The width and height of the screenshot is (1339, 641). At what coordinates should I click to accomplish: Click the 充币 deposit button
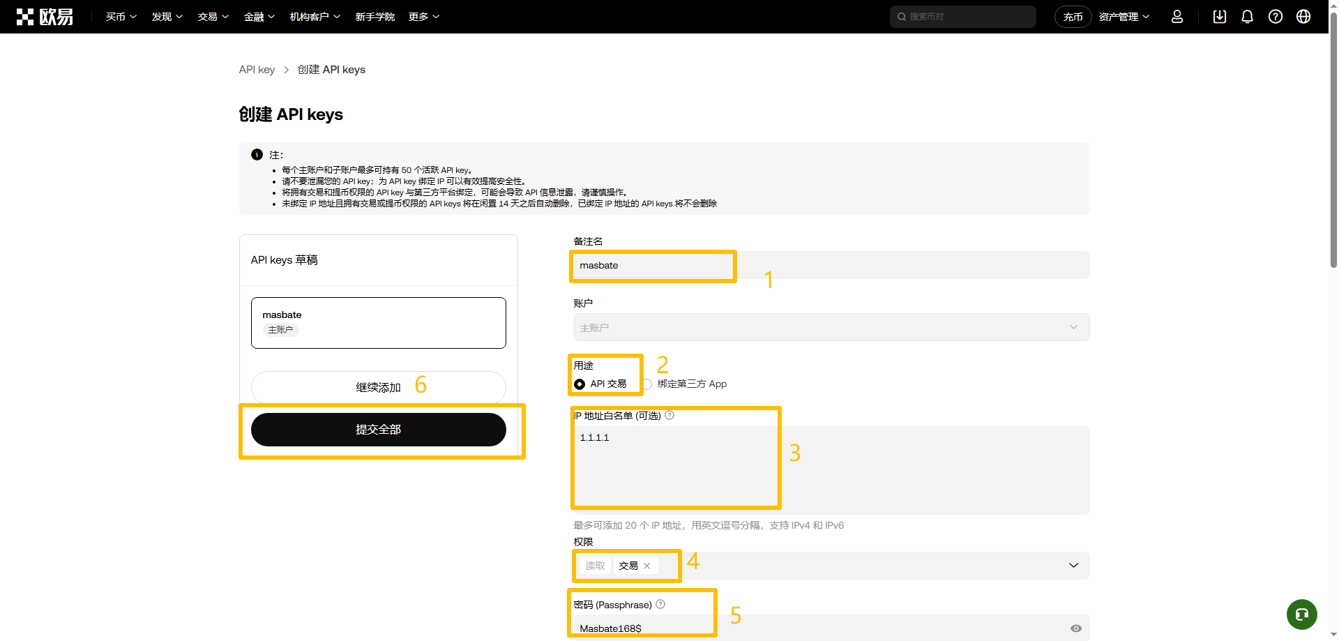(x=1073, y=17)
